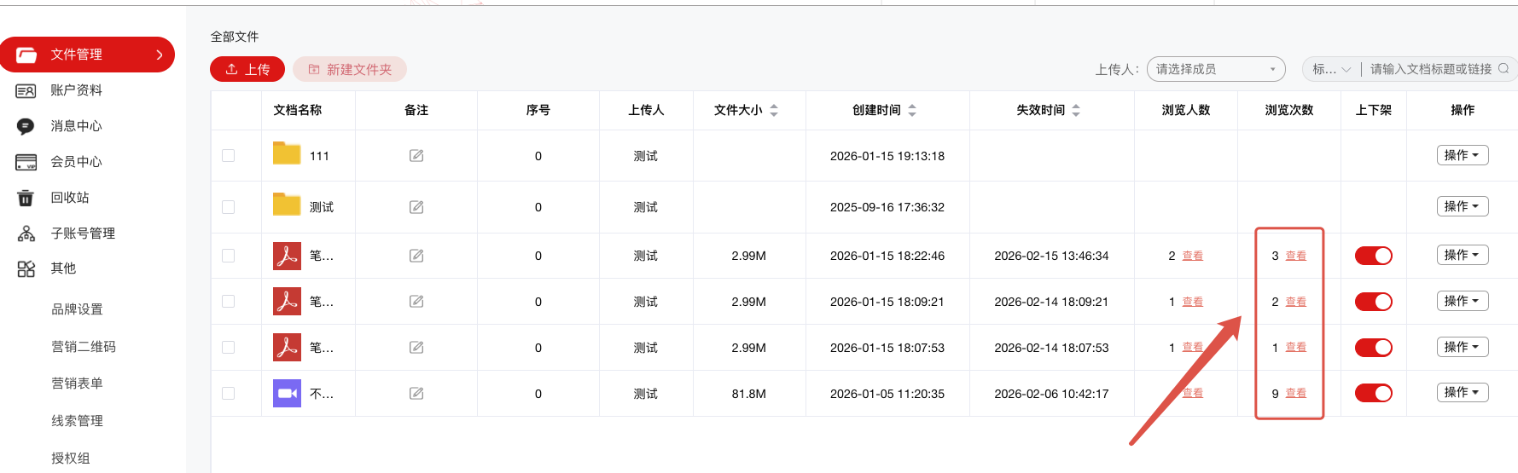Click 查看 link for 9 browse count
The height and width of the screenshot is (473, 1518).
[x=1295, y=393]
